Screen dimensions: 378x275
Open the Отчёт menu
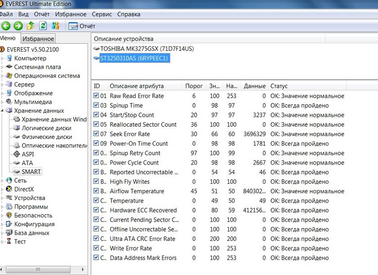pyautogui.click(x=42, y=14)
